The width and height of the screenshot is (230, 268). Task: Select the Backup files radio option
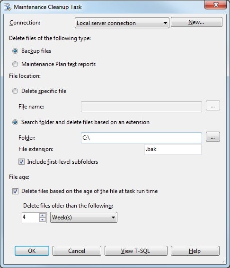(x=15, y=51)
